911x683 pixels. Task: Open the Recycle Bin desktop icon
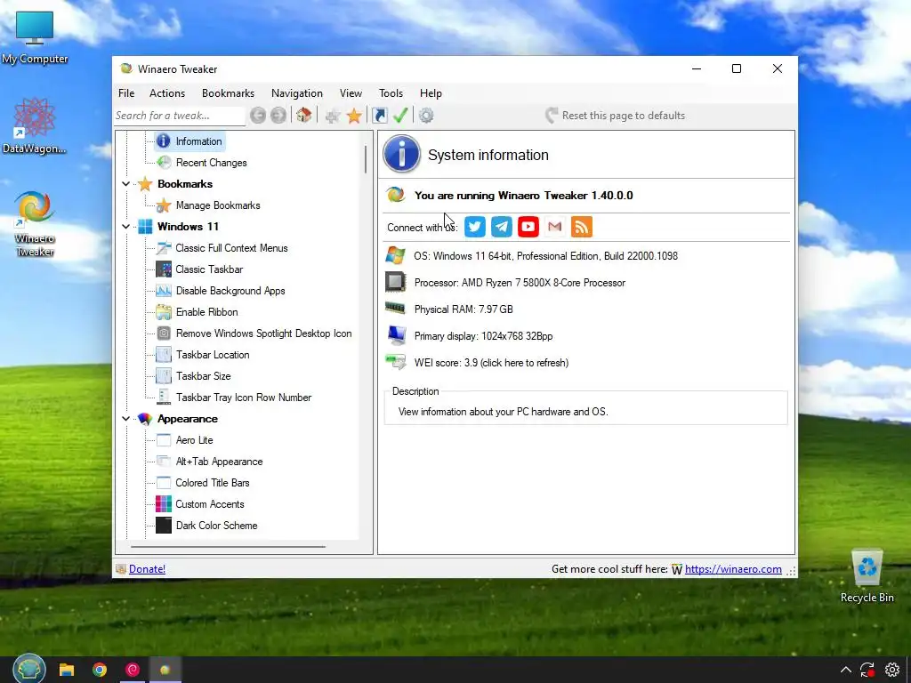click(x=867, y=576)
